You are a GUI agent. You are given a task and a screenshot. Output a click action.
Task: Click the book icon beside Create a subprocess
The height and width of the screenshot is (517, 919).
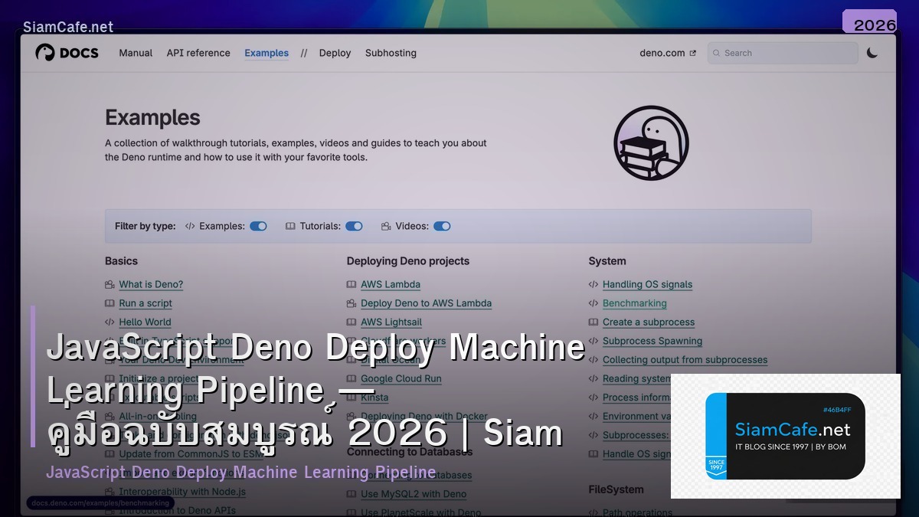click(x=594, y=322)
